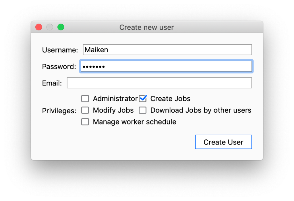Uncheck the Create Jobs checkbox
This screenshot has height=201, width=294.
coord(143,99)
